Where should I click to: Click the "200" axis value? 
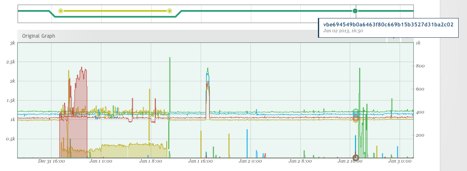tap(420, 135)
